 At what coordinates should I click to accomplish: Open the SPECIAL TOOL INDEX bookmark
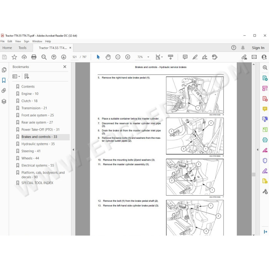click(37, 183)
